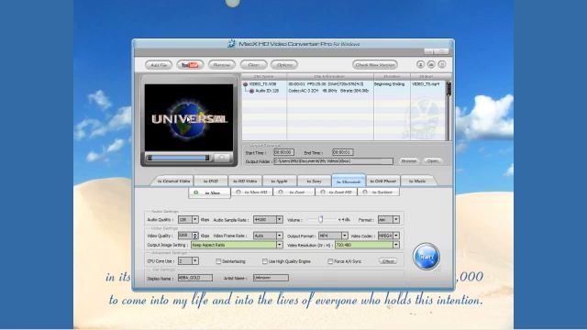
Task: Switch to the to General Video tab
Action: click(x=173, y=181)
